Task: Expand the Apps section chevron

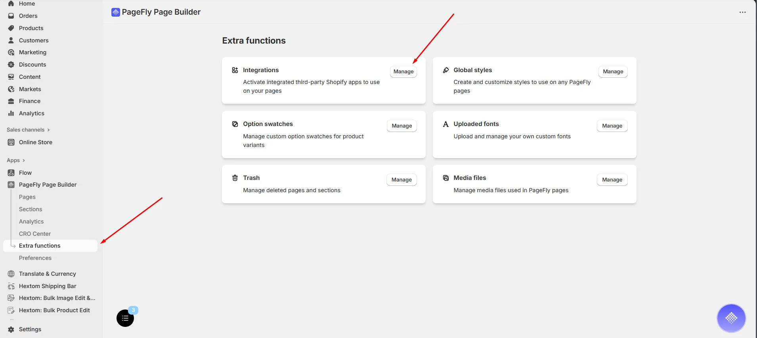Action: click(x=24, y=160)
